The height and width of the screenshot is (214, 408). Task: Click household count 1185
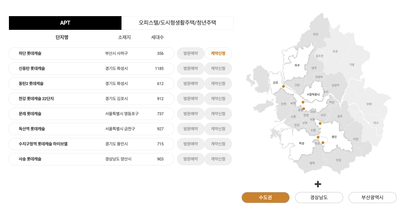pyautogui.click(x=159, y=68)
